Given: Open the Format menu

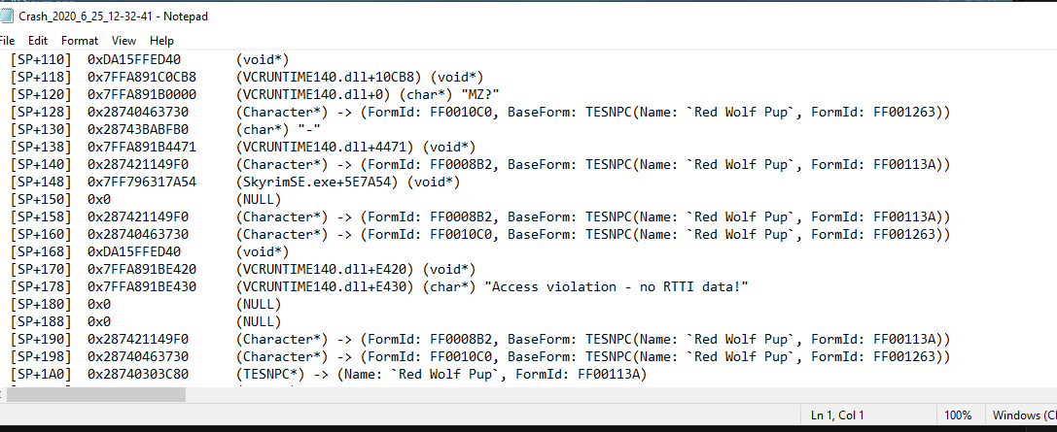Looking at the screenshot, I should pyautogui.click(x=80, y=41).
